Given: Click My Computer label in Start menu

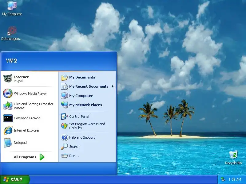Looking at the screenshot, I should 81,96.
